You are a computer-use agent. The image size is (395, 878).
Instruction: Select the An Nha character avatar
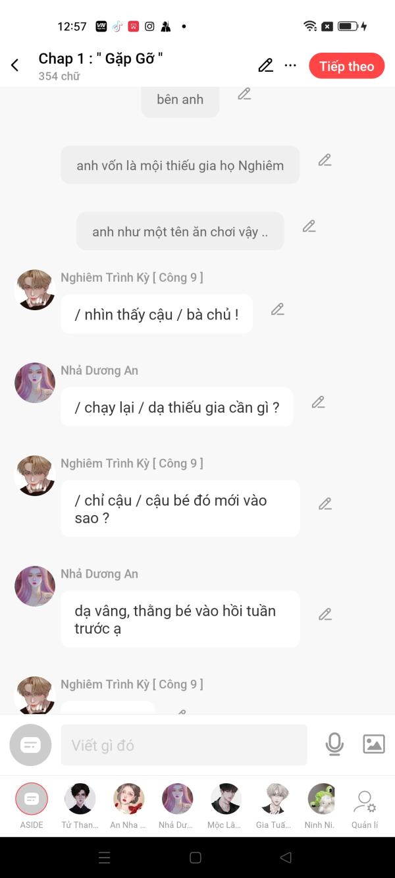click(x=128, y=806)
